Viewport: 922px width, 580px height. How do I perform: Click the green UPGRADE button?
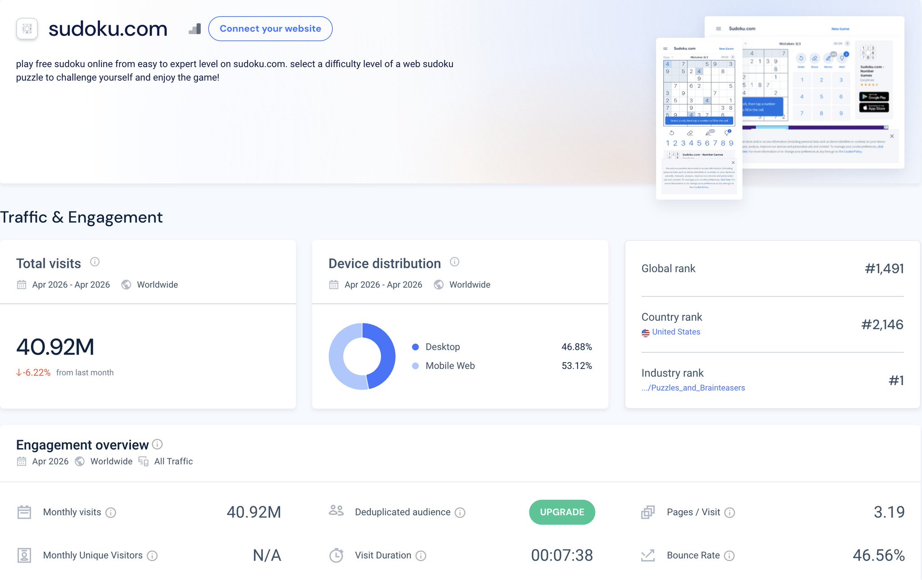[562, 512]
